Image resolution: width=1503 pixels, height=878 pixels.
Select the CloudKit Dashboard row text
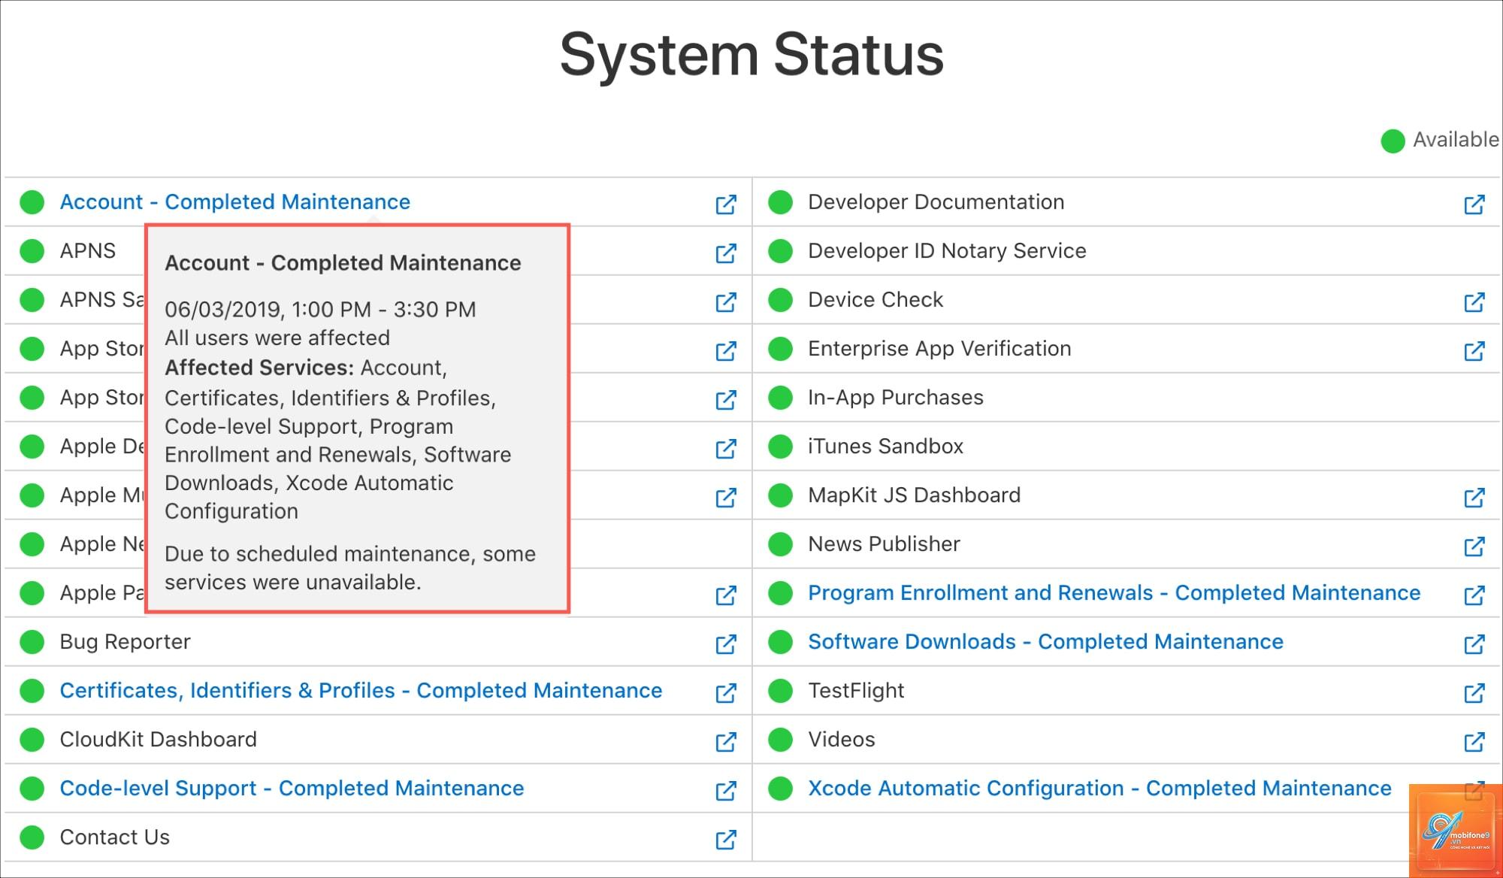click(x=158, y=740)
